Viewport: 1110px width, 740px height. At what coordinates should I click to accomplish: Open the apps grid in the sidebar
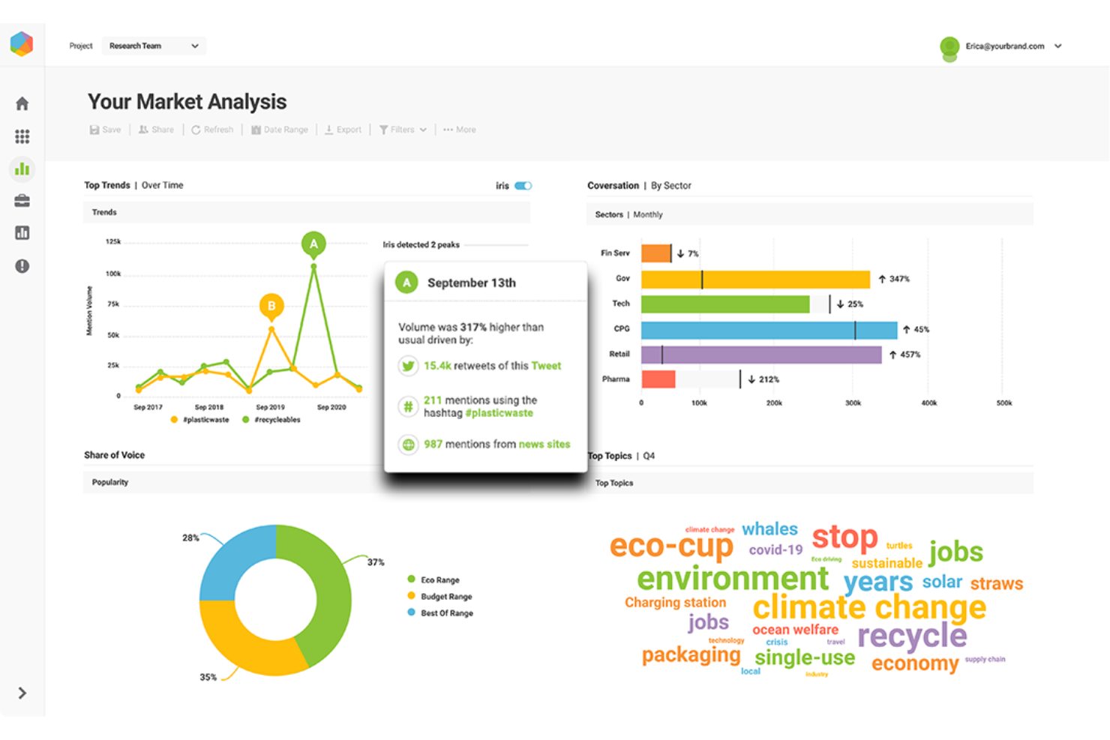click(22, 136)
